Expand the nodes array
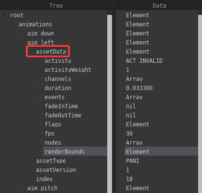 38,142
